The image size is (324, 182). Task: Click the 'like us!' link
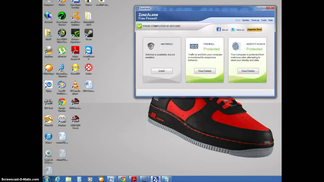click(x=225, y=30)
